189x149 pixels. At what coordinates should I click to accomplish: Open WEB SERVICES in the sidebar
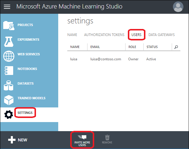pos(29,54)
